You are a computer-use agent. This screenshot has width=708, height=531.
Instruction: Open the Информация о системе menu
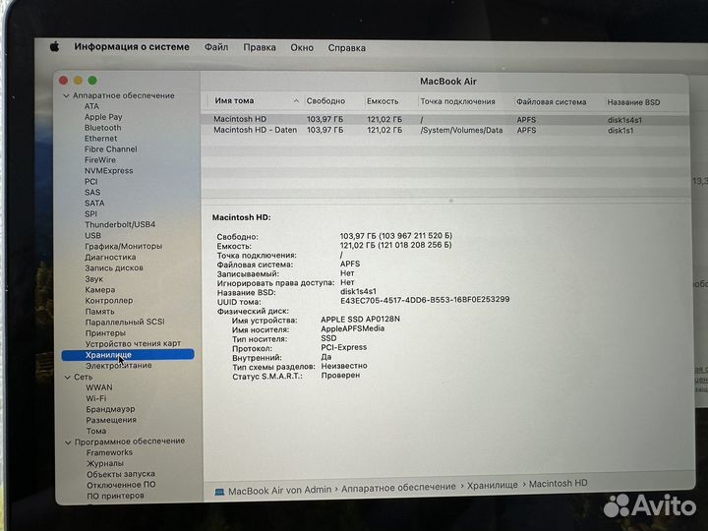click(x=132, y=46)
